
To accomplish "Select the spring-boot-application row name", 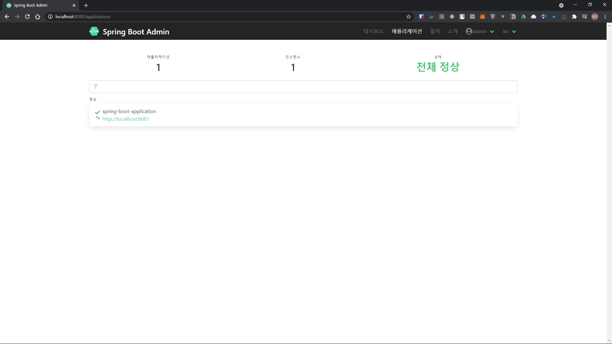I will (x=129, y=111).
